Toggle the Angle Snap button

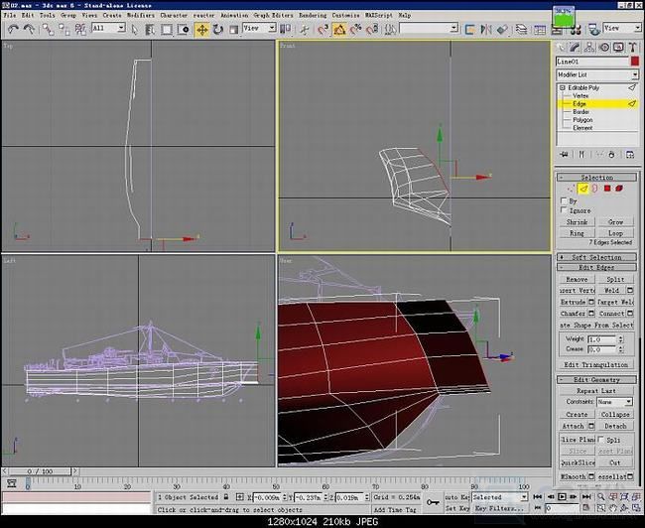(339, 29)
